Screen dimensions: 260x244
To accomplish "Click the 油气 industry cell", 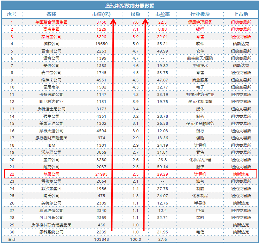I will tap(200, 181).
